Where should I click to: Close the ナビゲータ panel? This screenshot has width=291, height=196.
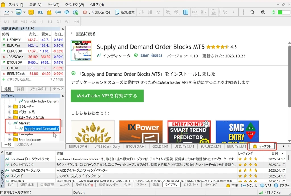pyautogui.click(x=63, y=96)
